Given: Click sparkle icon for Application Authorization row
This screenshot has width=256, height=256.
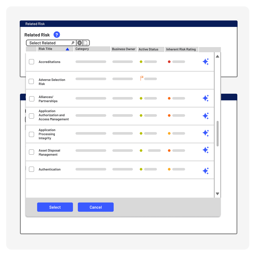Looking at the screenshot, I should click(x=206, y=116).
